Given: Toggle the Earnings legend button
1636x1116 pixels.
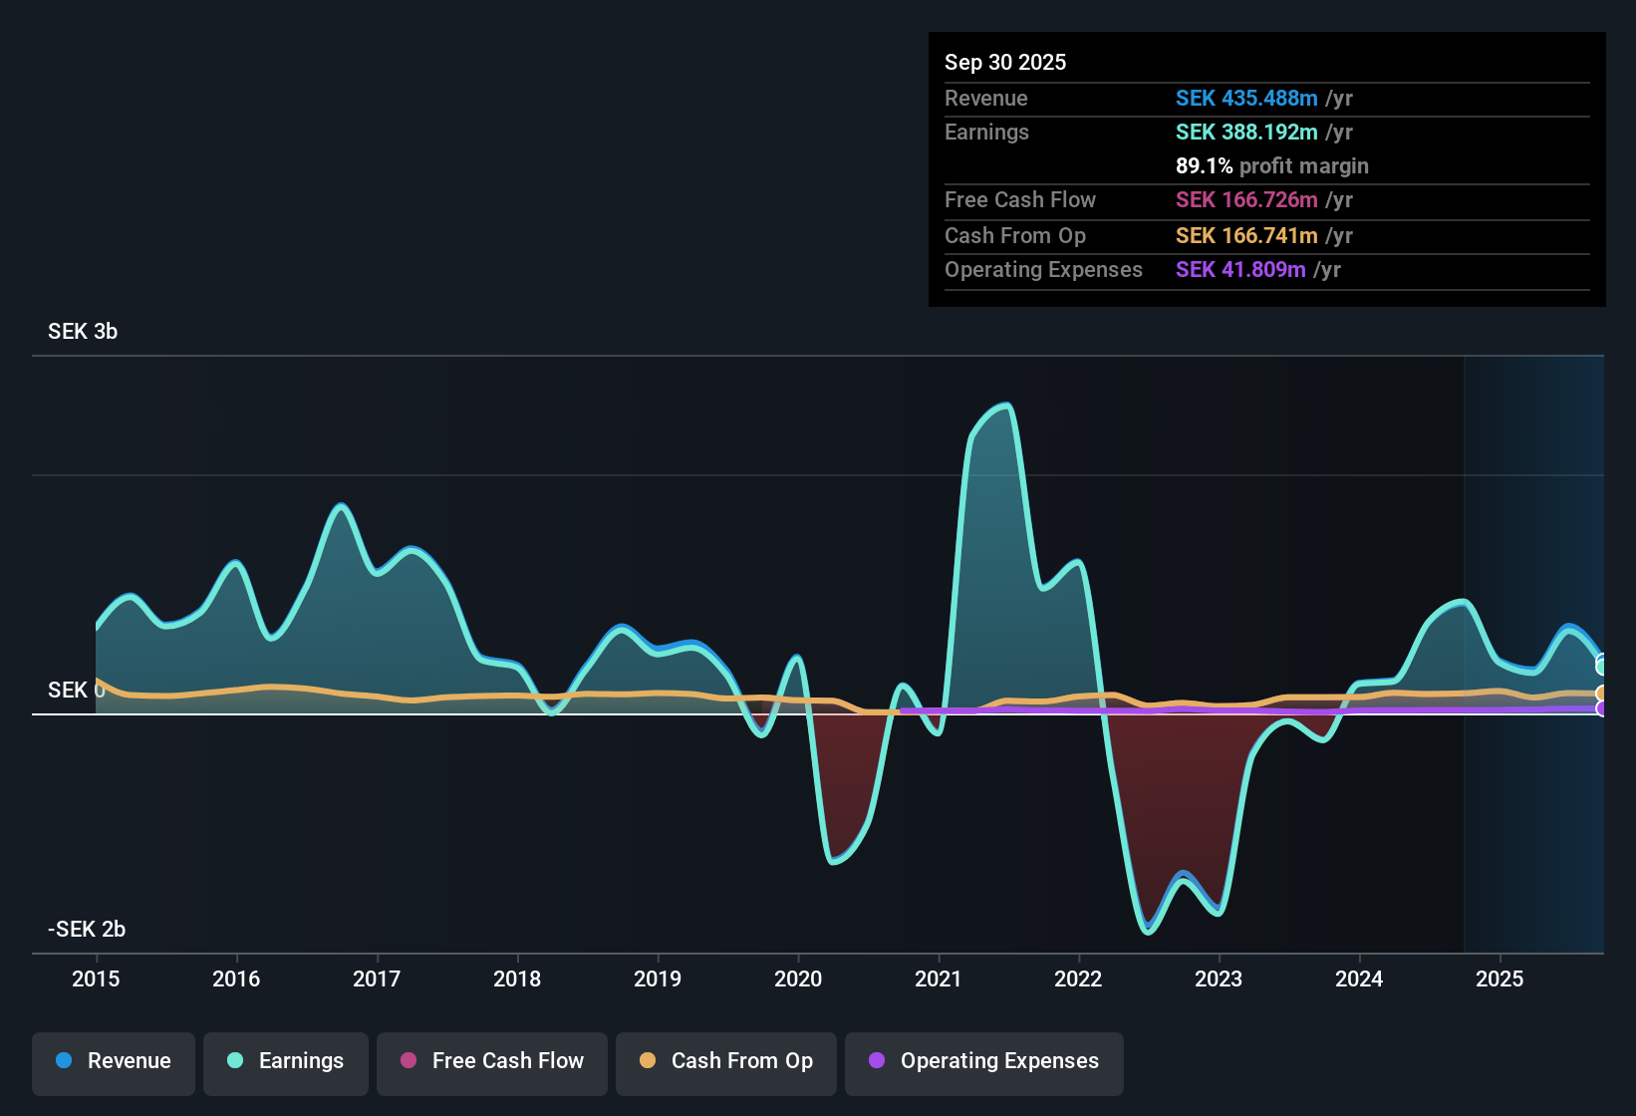Looking at the screenshot, I should pos(286,1062).
